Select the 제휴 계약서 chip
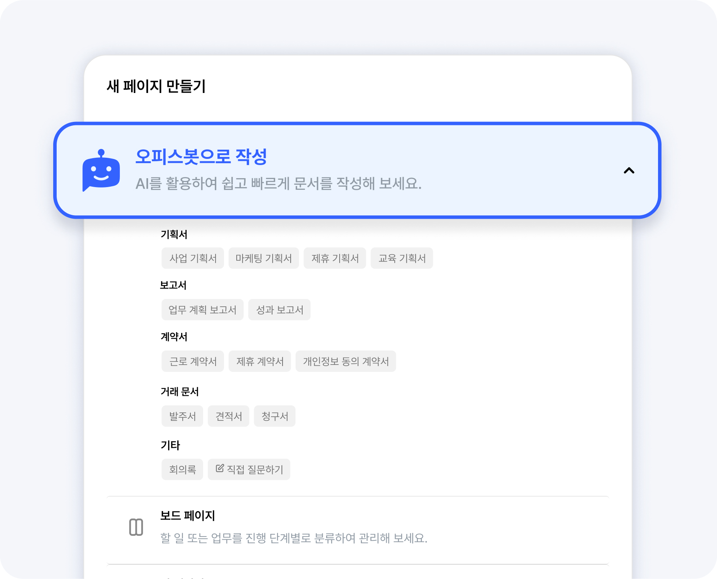717x579 pixels. coord(260,361)
